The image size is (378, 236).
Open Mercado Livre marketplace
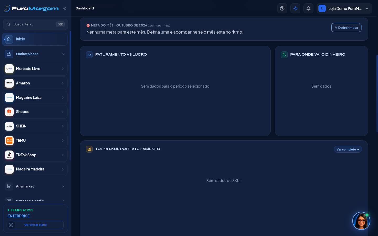coord(35,69)
